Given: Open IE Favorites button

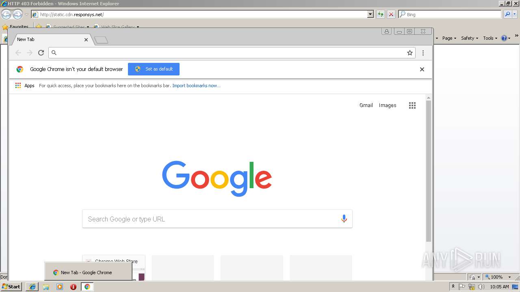Looking at the screenshot, I should pyautogui.click(x=15, y=27).
